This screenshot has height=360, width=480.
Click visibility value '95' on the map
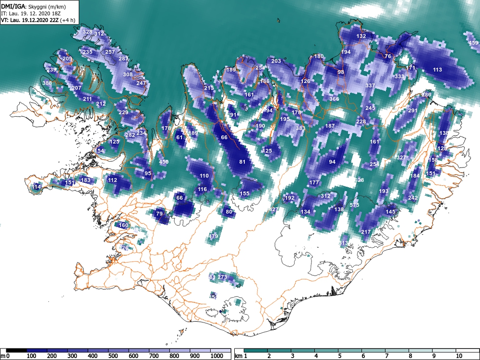click(x=148, y=173)
